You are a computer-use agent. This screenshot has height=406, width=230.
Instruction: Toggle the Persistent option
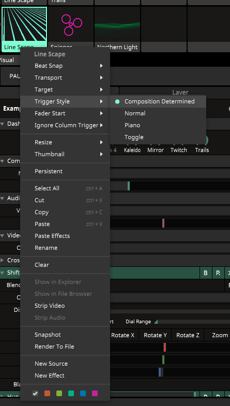tap(65, 171)
